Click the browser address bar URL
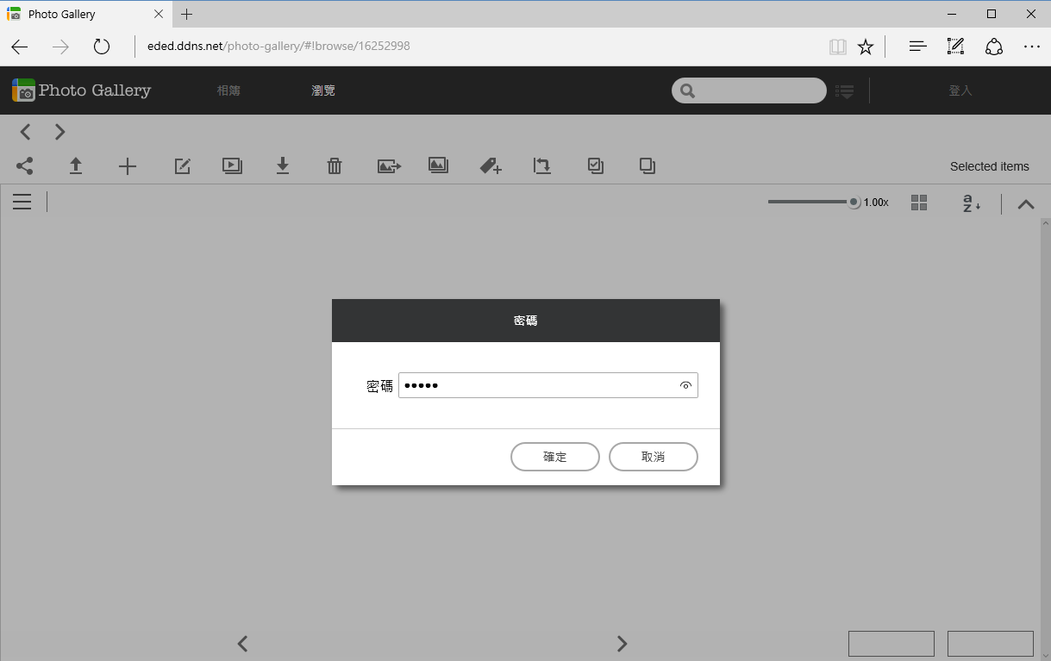 click(278, 46)
